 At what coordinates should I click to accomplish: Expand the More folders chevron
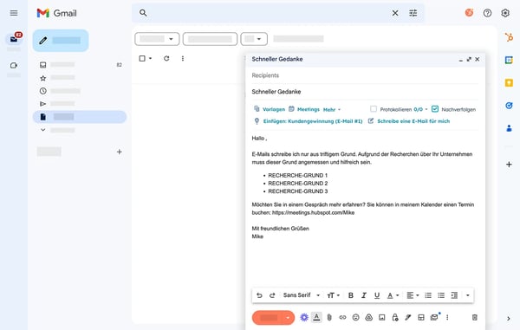tap(42, 130)
